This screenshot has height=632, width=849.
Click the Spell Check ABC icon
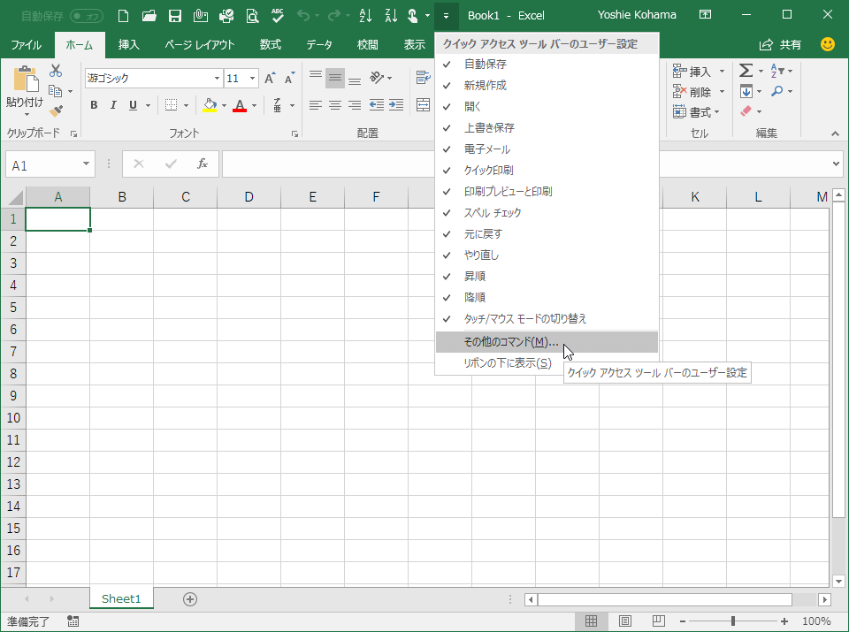[277, 16]
